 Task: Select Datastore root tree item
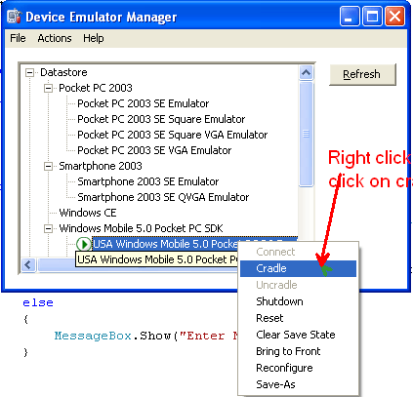click(63, 72)
